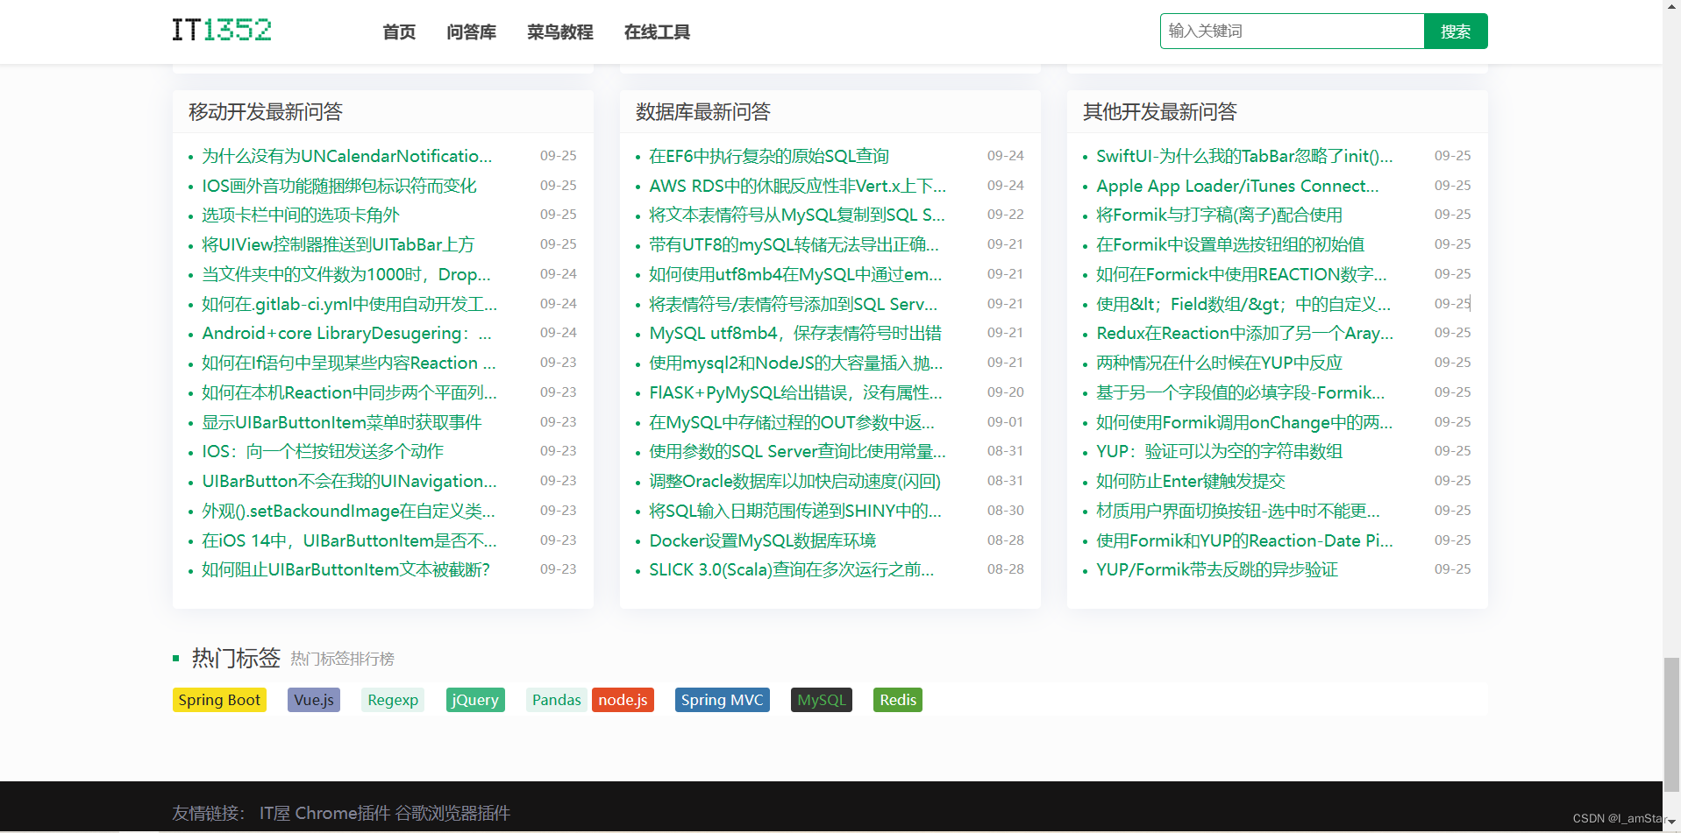Open 如何在Formick中使用REACTION数字 question

(1242, 274)
